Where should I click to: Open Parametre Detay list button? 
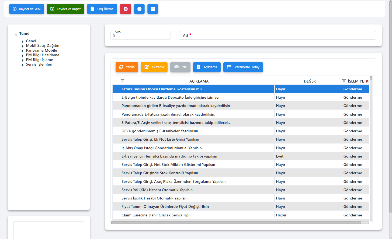point(243,67)
